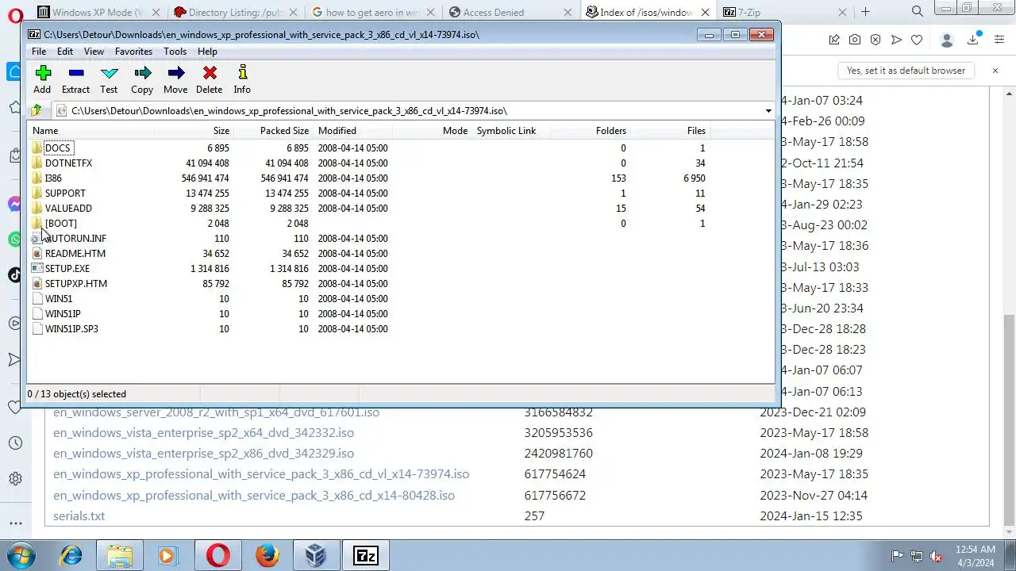Open the serials.txt link
The image size is (1016, 571).
[x=79, y=515]
